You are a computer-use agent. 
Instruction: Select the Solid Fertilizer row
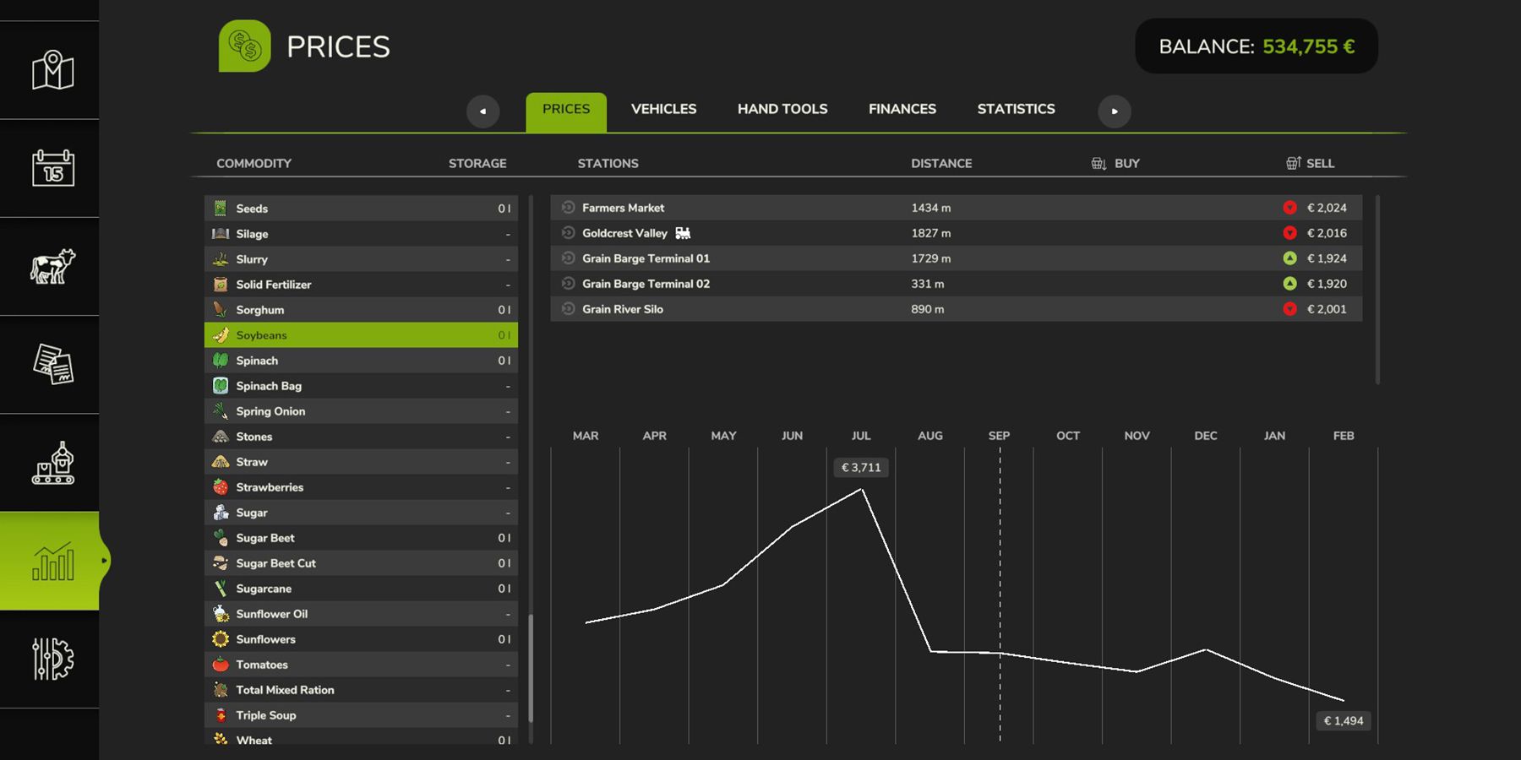(361, 285)
